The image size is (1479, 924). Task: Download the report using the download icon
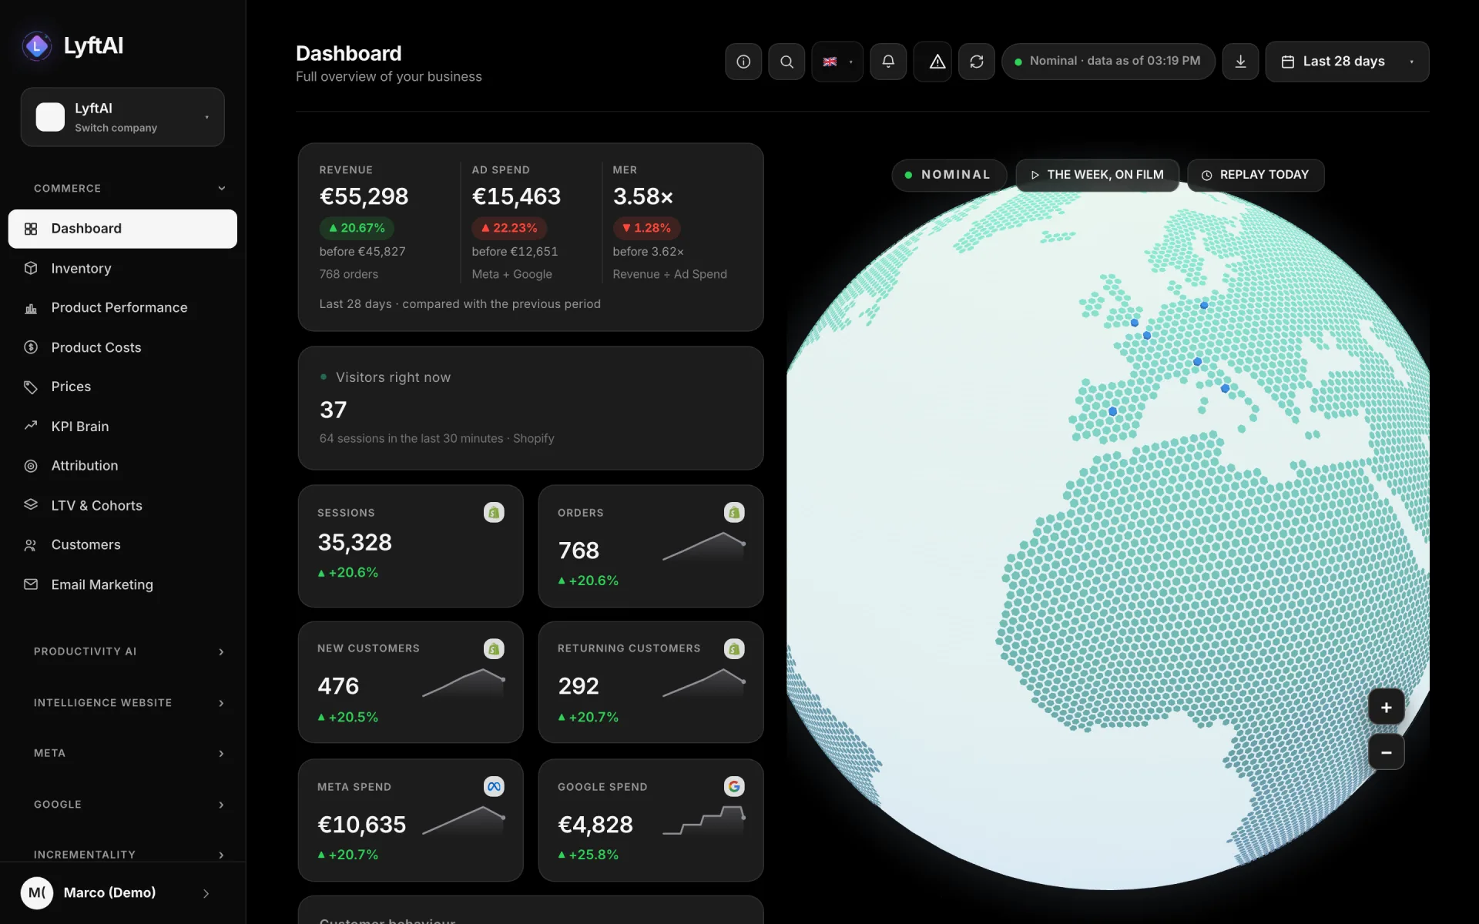[1240, 62]
